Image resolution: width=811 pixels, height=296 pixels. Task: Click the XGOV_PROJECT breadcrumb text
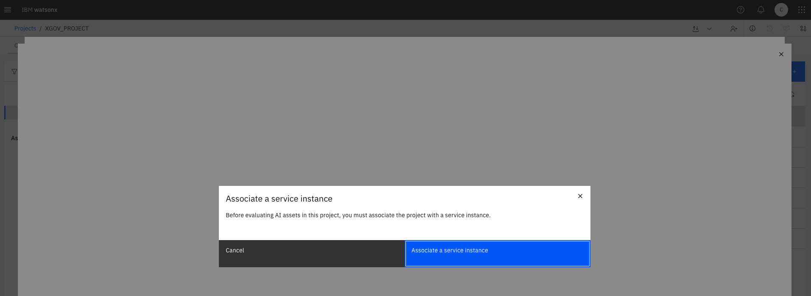(67, 28)
